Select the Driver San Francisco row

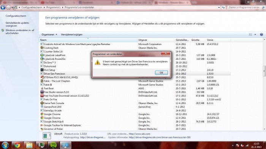click(x=135, y=74)
